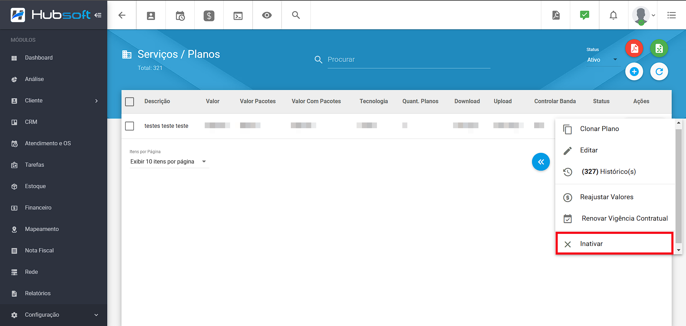Sort by the Quant. Planos column header
Viewport: 686px width, 326px height.
pyautogui.click(x=420, y=101)
